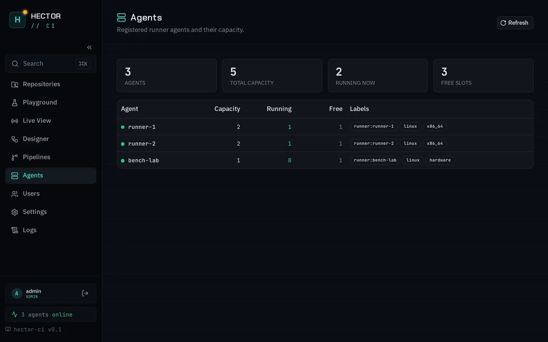
Task: Click the activity pulse icon in status
Action: pyautogui.click(x=15, y=315)
